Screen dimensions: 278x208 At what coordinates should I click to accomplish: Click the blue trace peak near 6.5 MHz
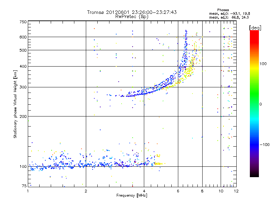point(186,32)
